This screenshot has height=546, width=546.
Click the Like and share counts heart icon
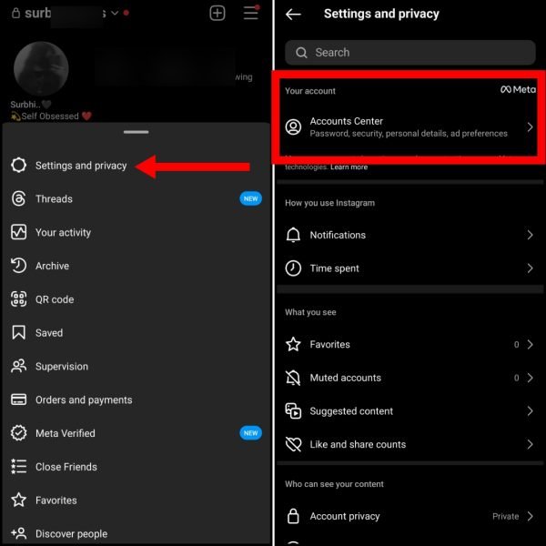[293, 444]
